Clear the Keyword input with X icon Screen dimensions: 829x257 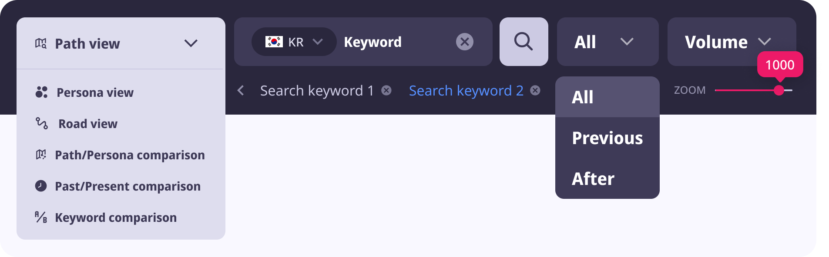pos(464,42)
